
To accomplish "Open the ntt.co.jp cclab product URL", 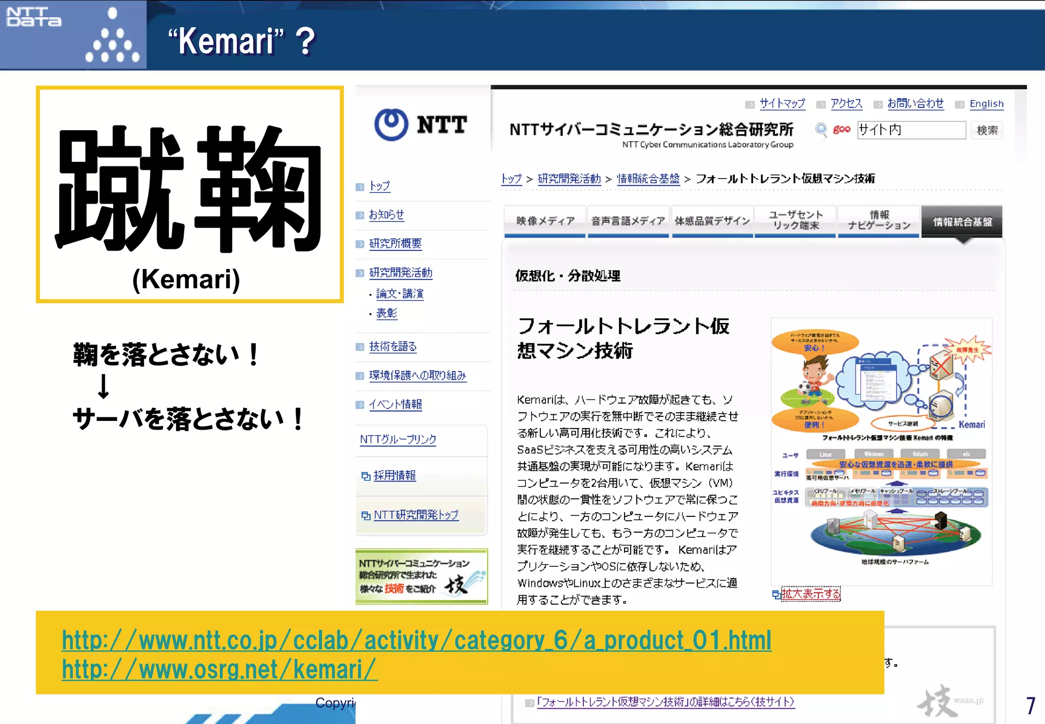I will (416, 641).
